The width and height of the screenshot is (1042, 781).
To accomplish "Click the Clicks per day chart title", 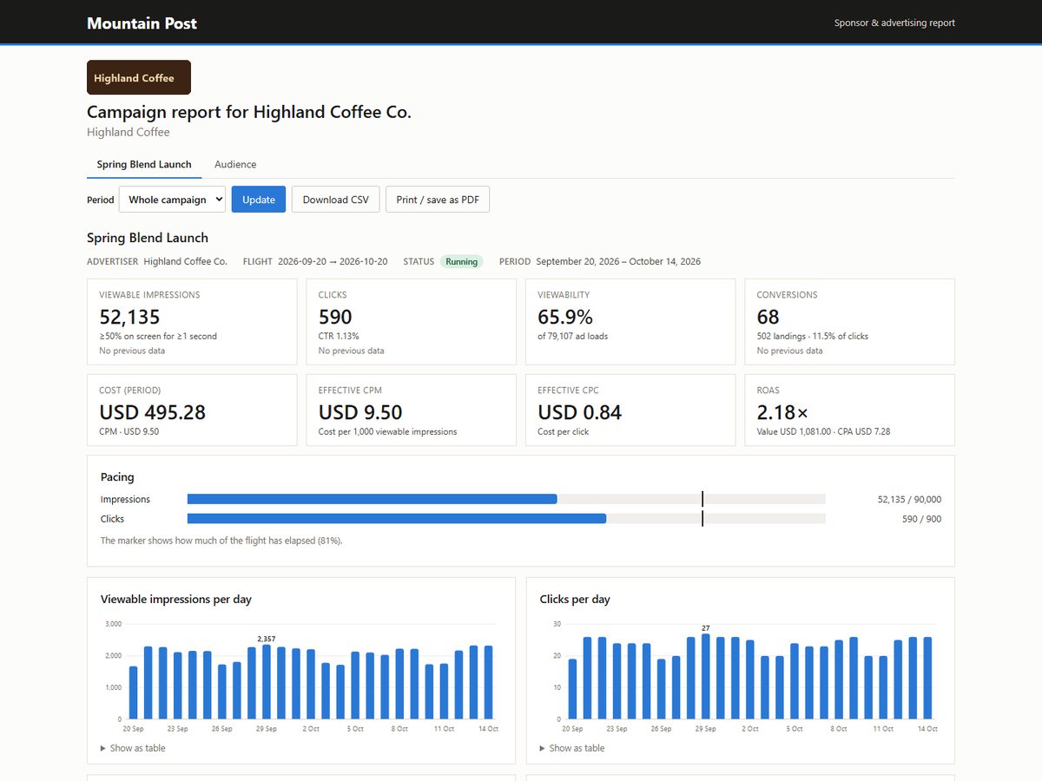I will click(x=575, y=599).
